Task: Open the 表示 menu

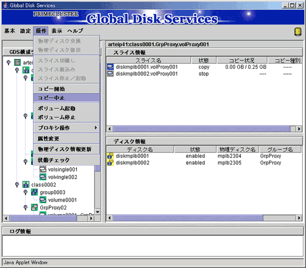Action: pos(57,31)
